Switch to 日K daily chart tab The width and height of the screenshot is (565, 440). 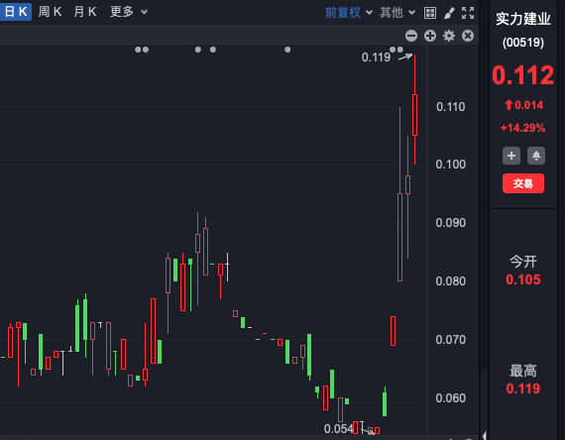pyautogui.click(x=16, y=12)
